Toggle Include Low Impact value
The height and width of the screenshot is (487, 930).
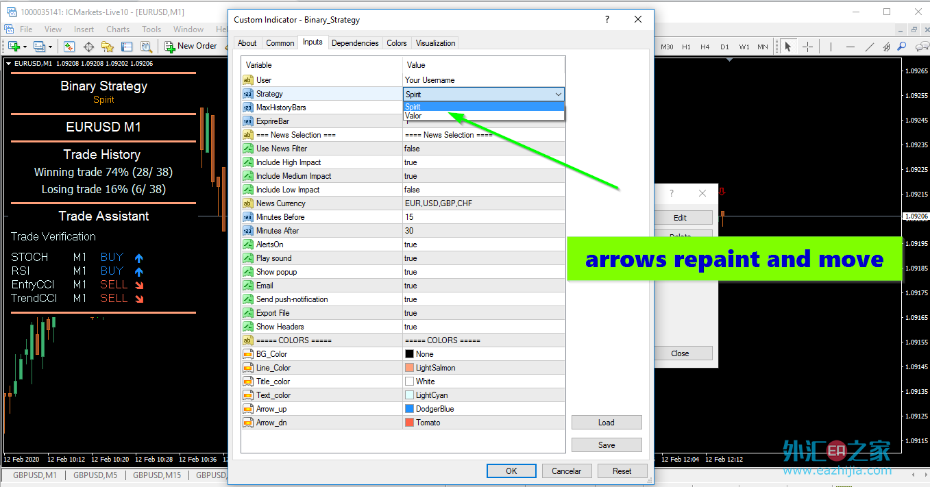coord(484,190)
